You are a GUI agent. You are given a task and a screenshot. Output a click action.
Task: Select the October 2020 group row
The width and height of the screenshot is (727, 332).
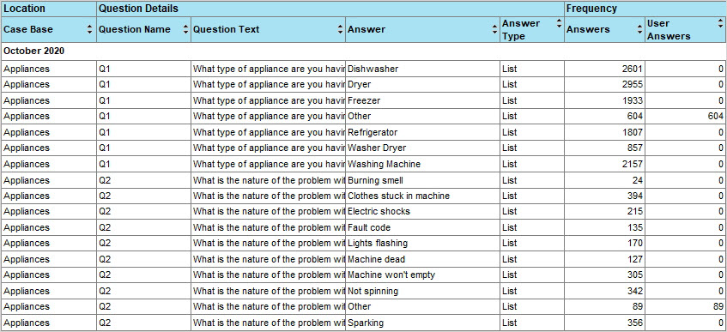(364, 51)
